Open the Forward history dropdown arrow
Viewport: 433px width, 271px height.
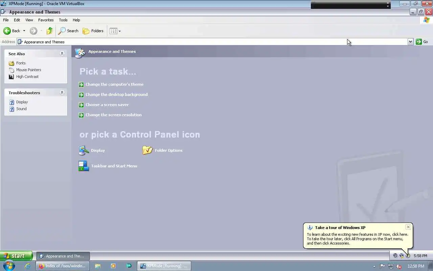(x=41, y=31)
